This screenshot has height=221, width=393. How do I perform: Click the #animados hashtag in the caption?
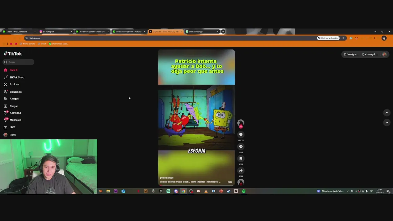click(x=212, y=182)
